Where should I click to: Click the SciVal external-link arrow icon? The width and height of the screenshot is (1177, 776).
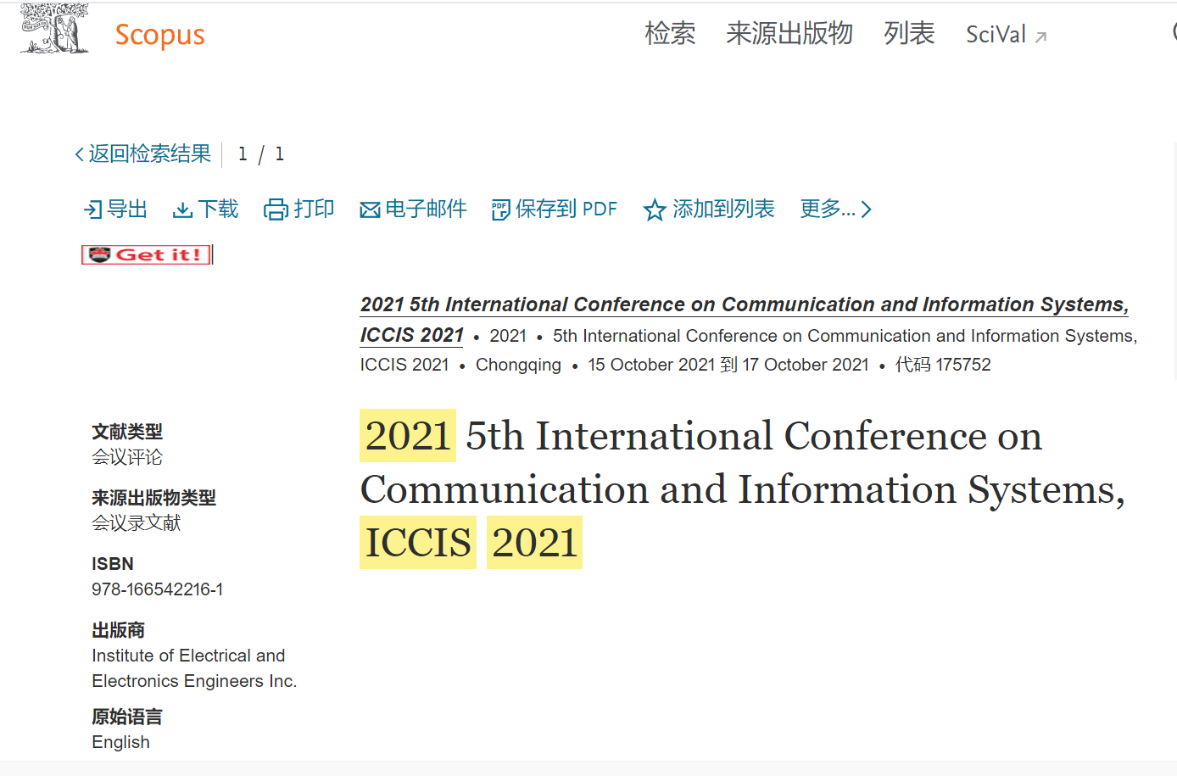1041,37
